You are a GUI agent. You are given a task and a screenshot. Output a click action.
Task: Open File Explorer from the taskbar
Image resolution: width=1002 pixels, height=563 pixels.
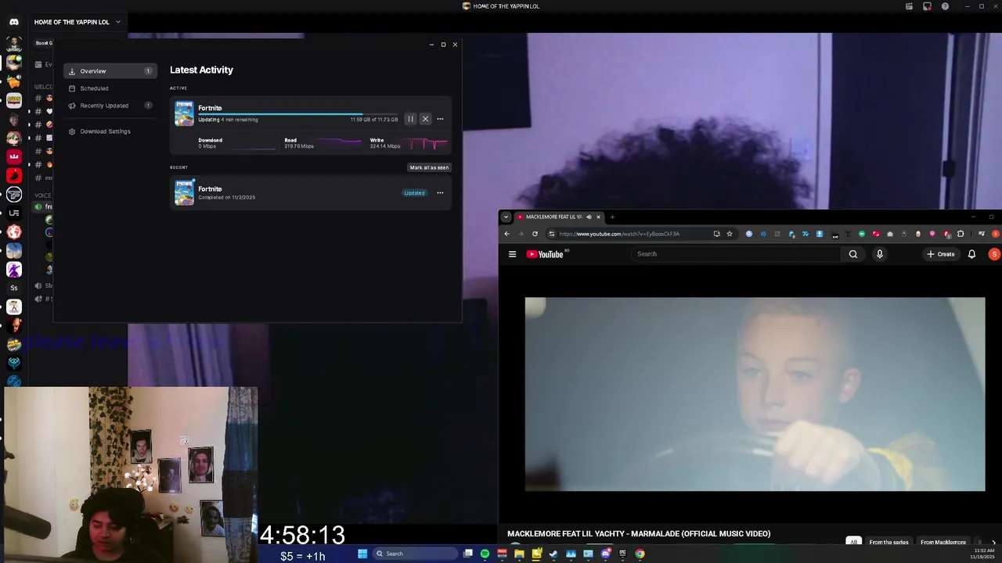pyautogui.click(x=519, y=554)
